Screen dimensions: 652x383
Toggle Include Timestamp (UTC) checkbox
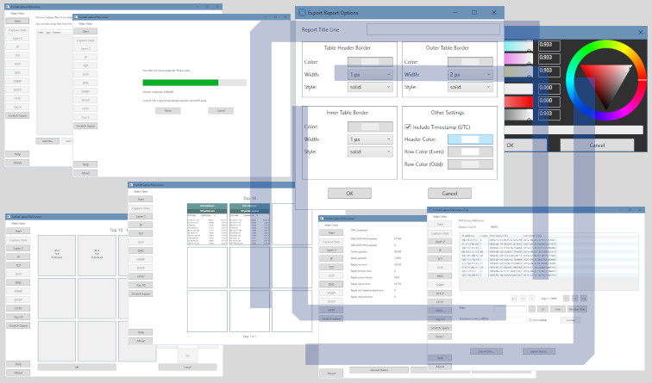[x=408, y=127]
